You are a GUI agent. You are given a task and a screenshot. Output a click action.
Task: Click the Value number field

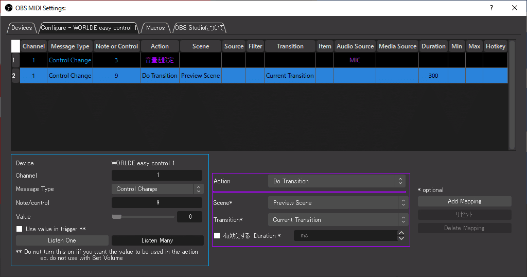point(190,217)
